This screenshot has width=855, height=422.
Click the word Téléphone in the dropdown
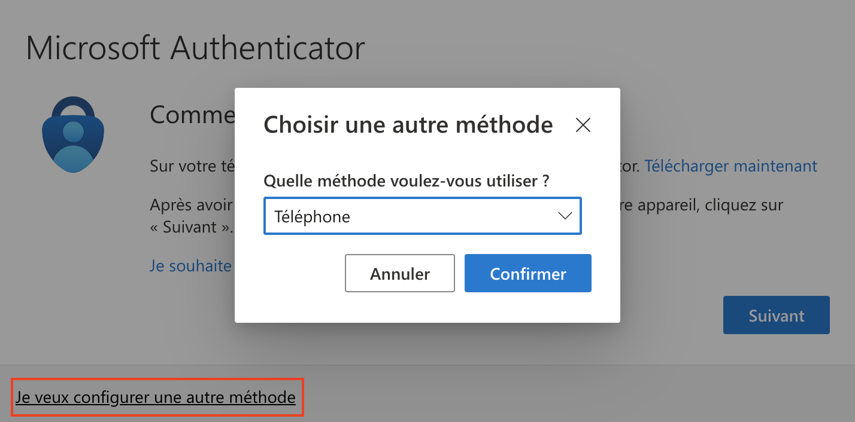pos(312,216)
